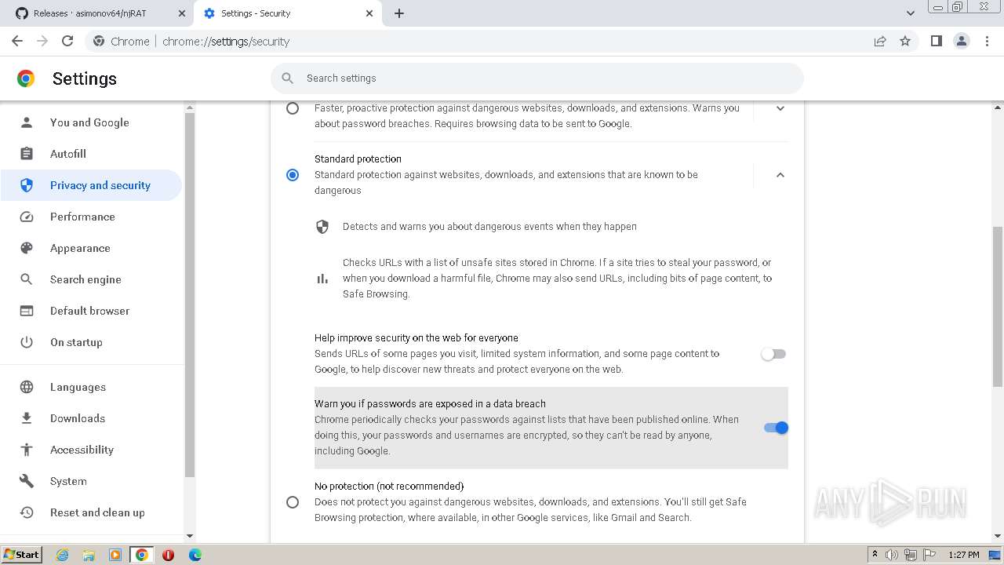Open the Autofill settings section
The image size is (1004, 565).
tap(91, 154)
